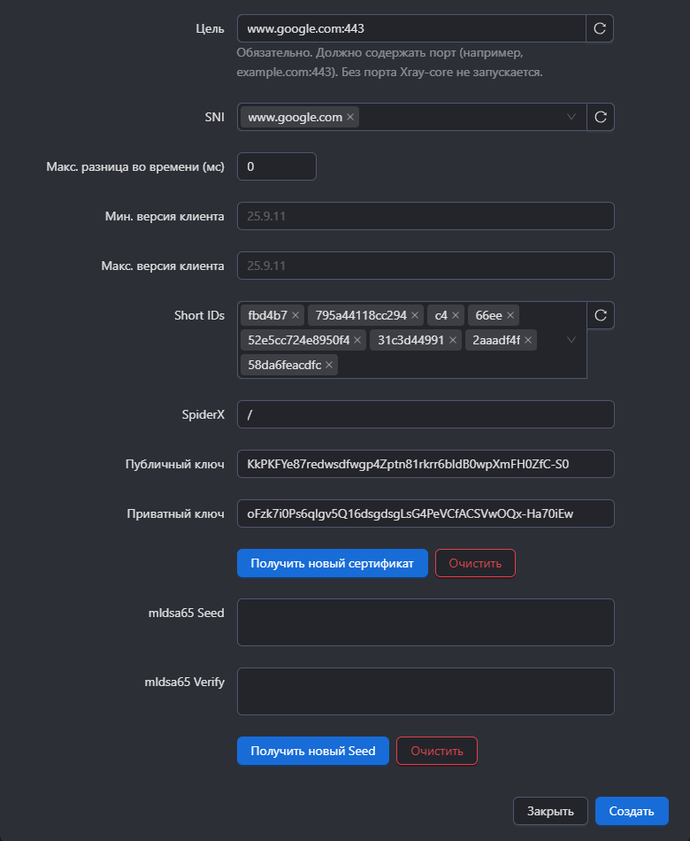Remove the 52e5cc724e8950f4 tag
The image size is (690, 841).
click(x=357, y=340)
